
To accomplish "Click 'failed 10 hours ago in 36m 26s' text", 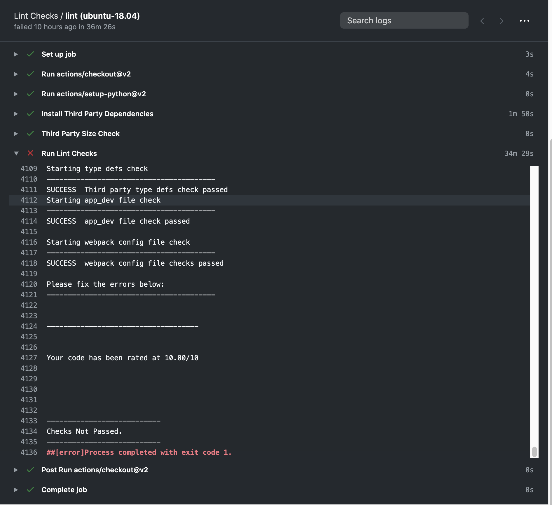I will coord(65,27).
